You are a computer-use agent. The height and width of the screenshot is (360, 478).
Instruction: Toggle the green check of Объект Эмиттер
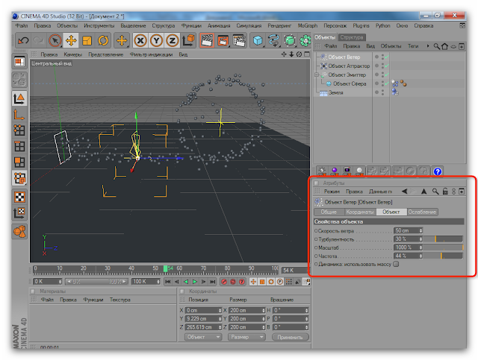[x=387, y=75]
